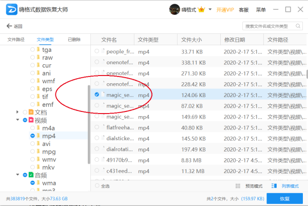308x206 pixels.
Task: Click the back arrow icon labeled 返回
Action: 9,26
